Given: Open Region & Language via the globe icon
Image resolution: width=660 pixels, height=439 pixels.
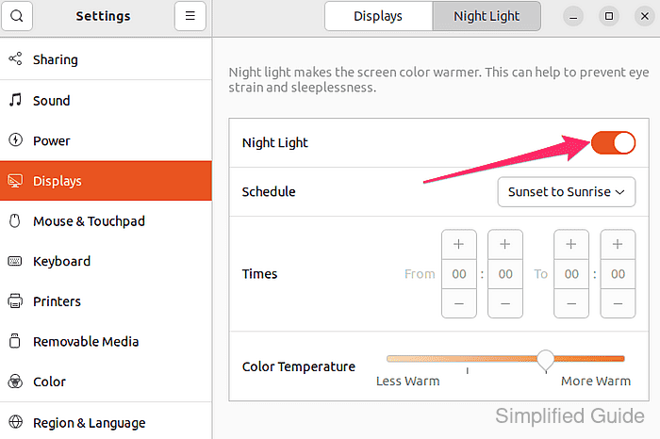Looking at the screenshot, I should coord(15,422).
